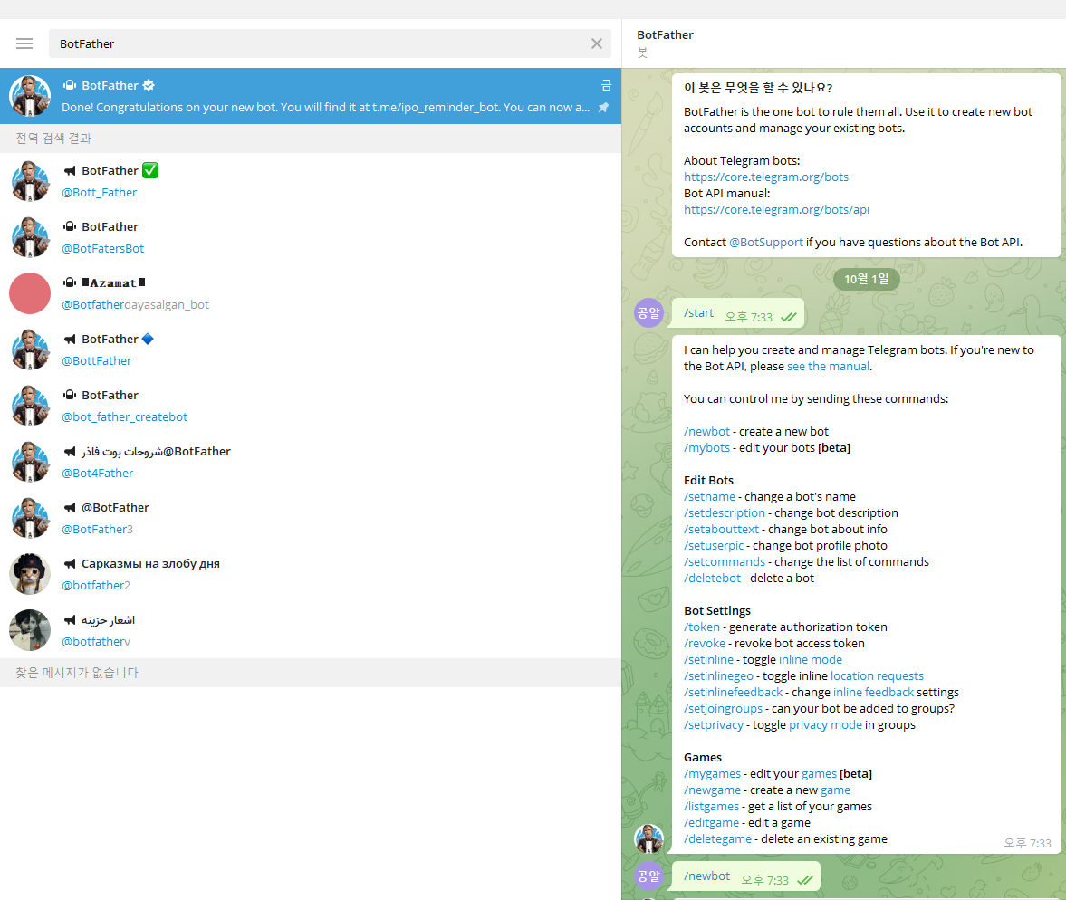Click the /newgame command
The image size is (1066, 900).
[713, 790]
